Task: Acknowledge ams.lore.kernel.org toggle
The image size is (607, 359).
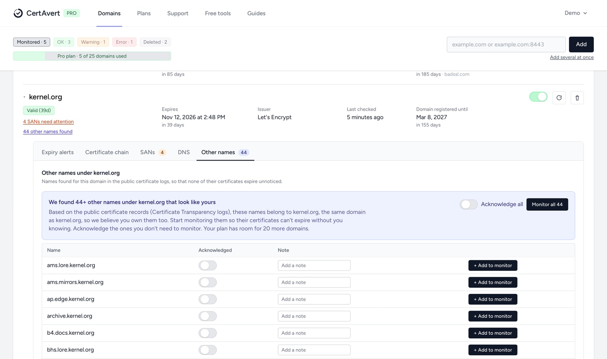Action: tap(208, 265)
